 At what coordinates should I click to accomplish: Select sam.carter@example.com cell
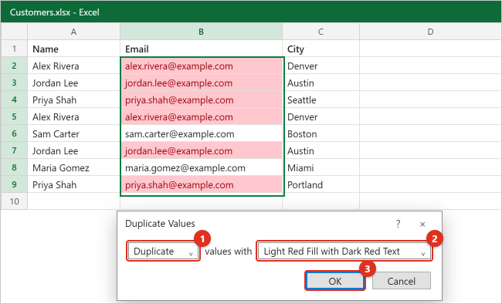pos(201,133)
